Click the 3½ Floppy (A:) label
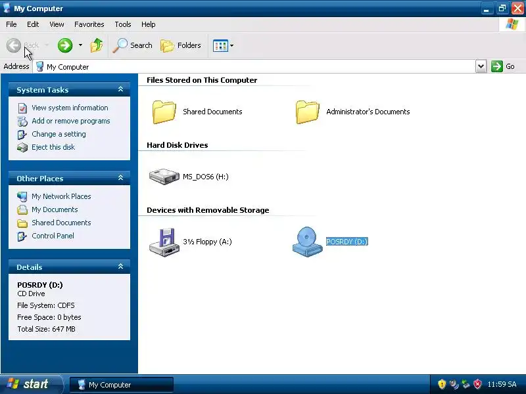This screenshot has width=526, height=394. click(207, 242)
